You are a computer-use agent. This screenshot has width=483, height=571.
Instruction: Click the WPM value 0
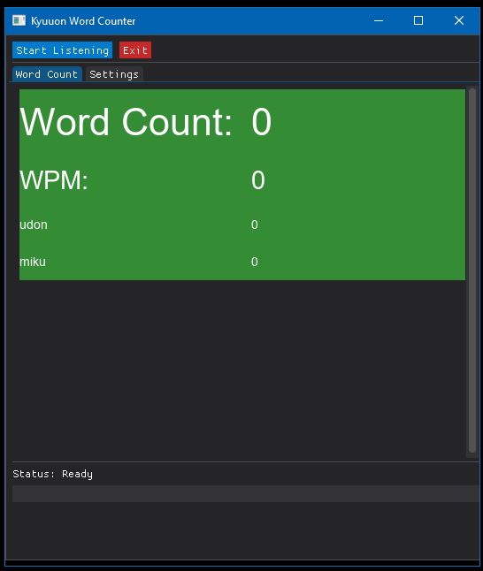[x=258, y=180]
